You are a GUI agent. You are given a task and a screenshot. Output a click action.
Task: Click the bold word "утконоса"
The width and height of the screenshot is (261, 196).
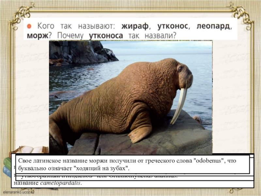tap(106, 36)
